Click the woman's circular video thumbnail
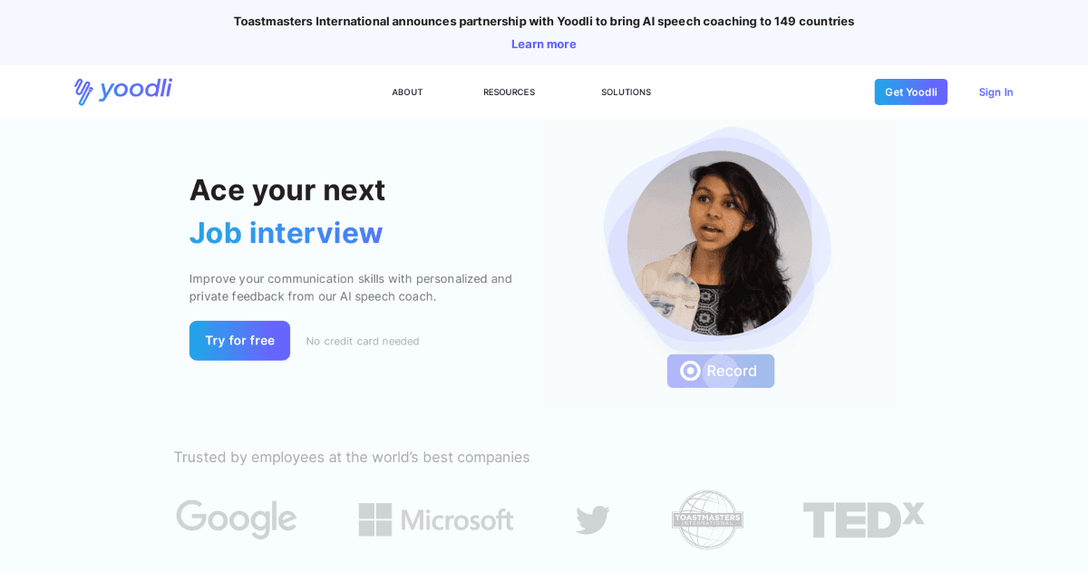The image size is (1088, 571). [x=720, y=243]
